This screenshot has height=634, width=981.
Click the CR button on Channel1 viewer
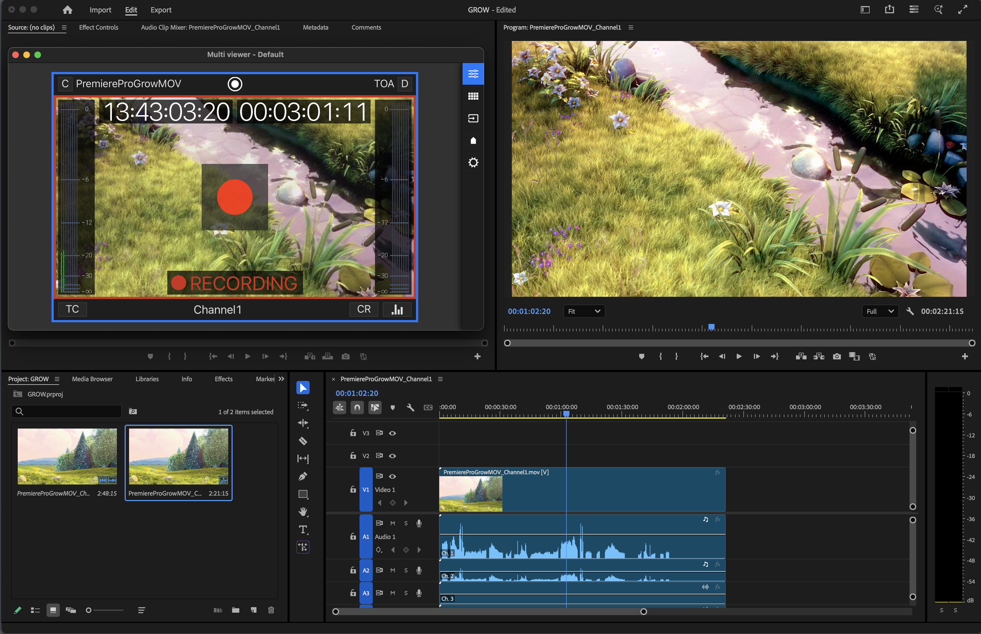click(x=363, y=309)
